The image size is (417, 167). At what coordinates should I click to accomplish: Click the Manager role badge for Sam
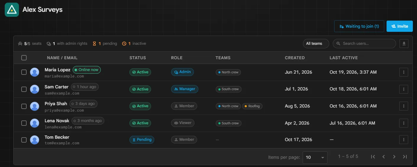click(x=185, y=89)
